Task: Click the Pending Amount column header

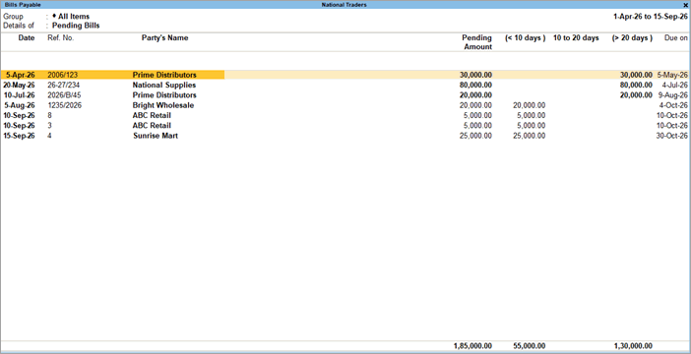Action: tap(477, 42)
